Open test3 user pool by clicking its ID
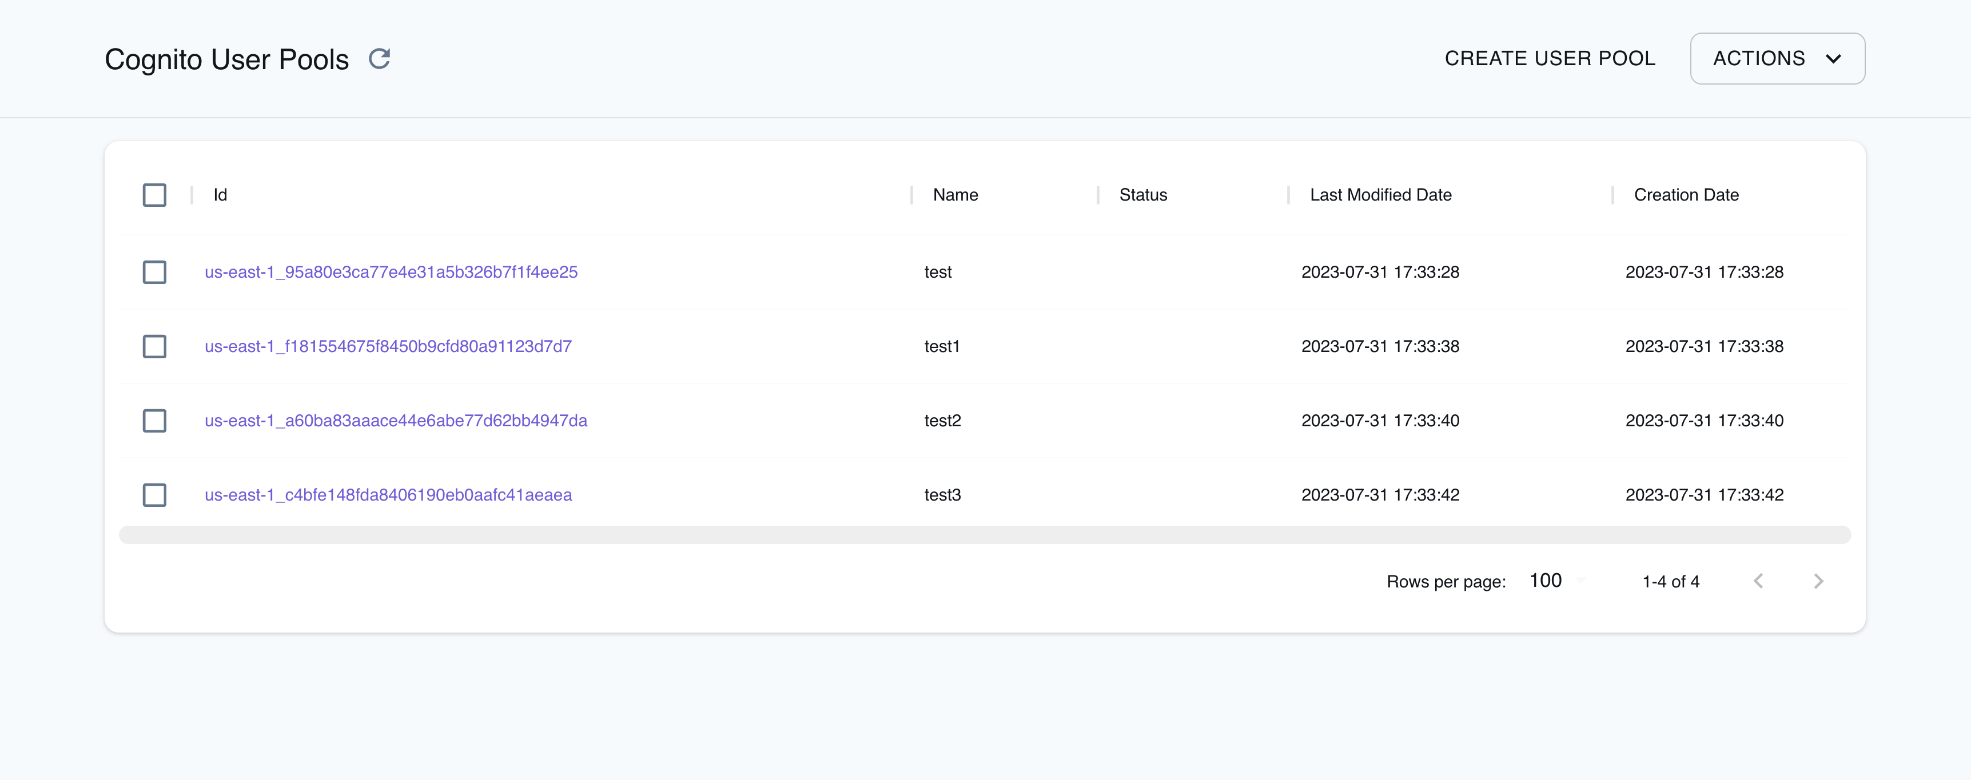The image size is (1971, 780). pos(388,494)
